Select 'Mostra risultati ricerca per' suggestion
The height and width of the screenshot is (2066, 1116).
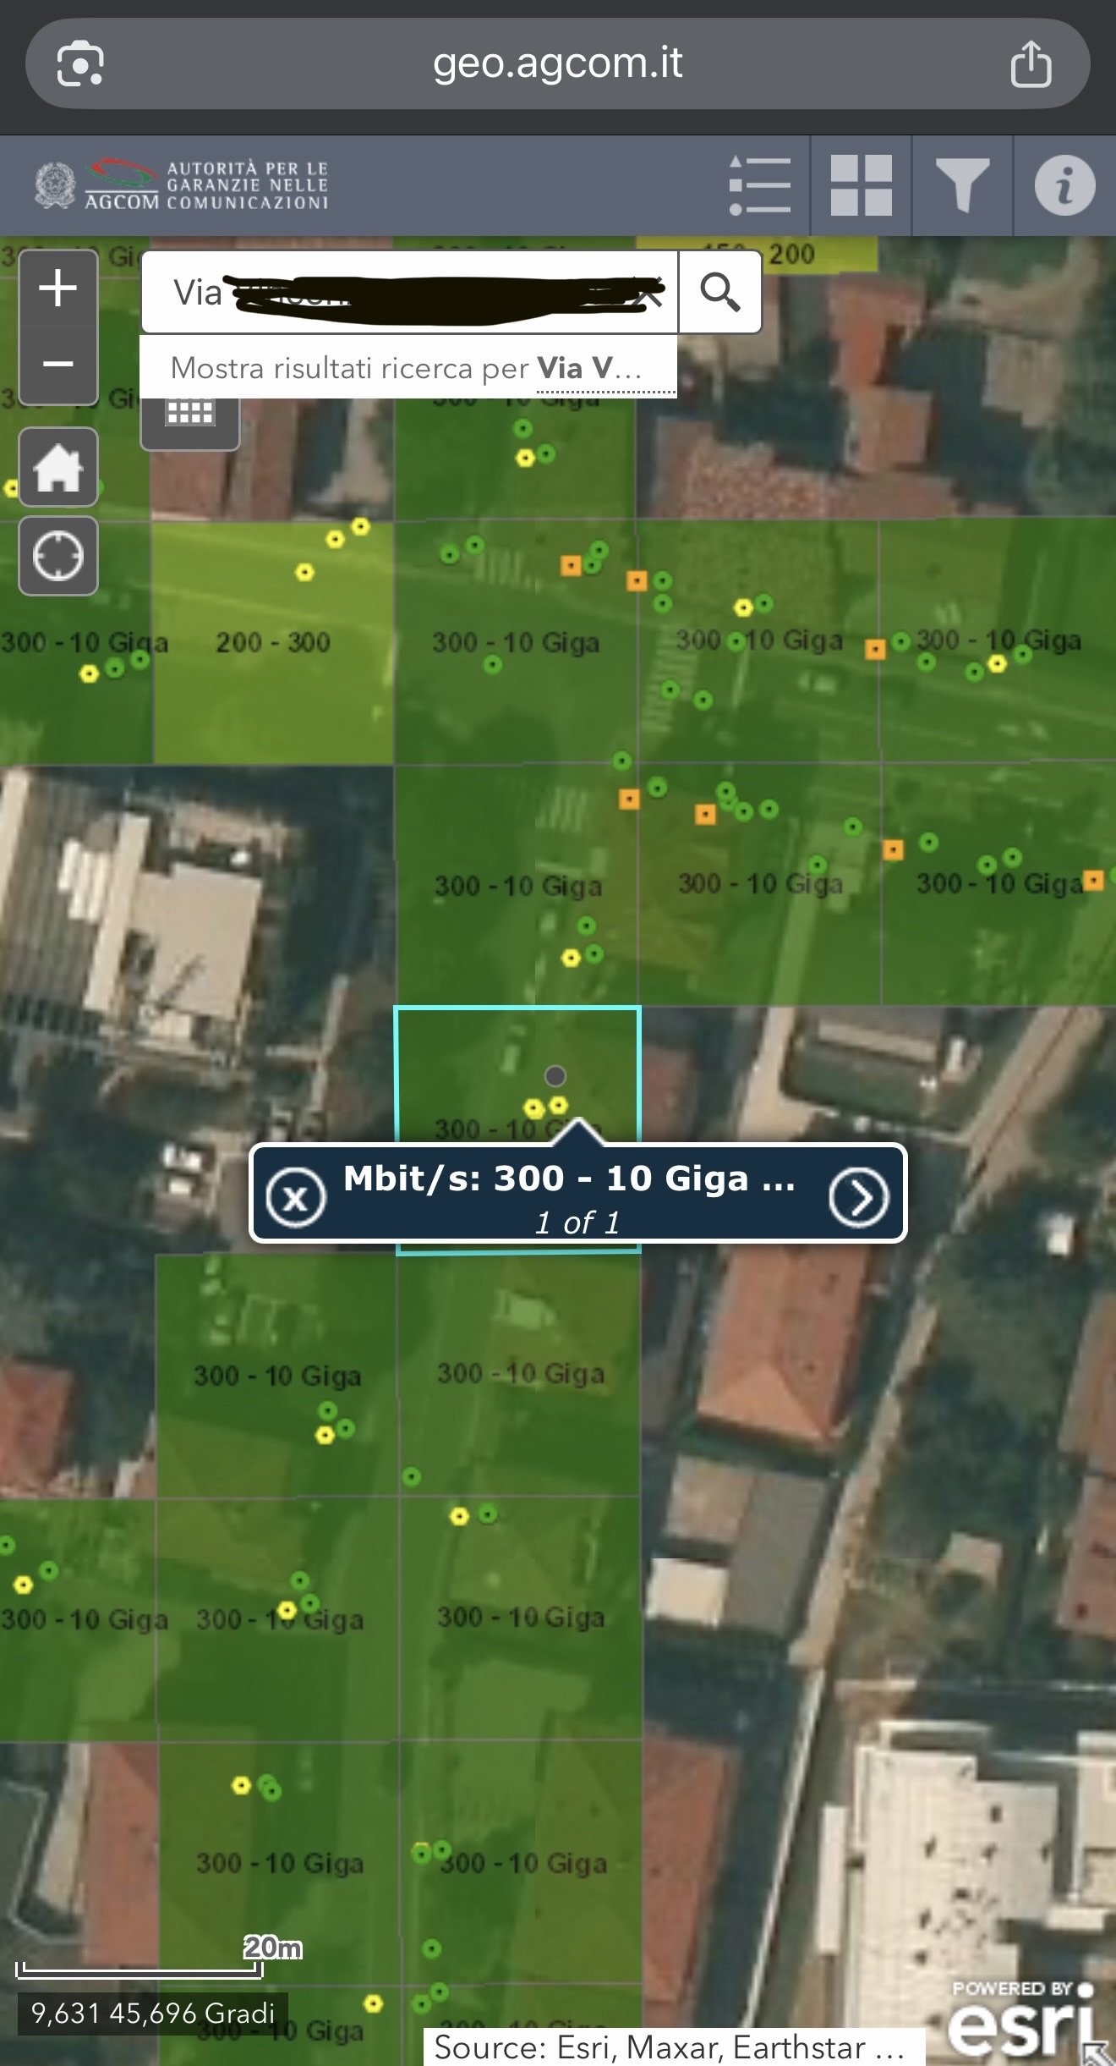(408, 369)
